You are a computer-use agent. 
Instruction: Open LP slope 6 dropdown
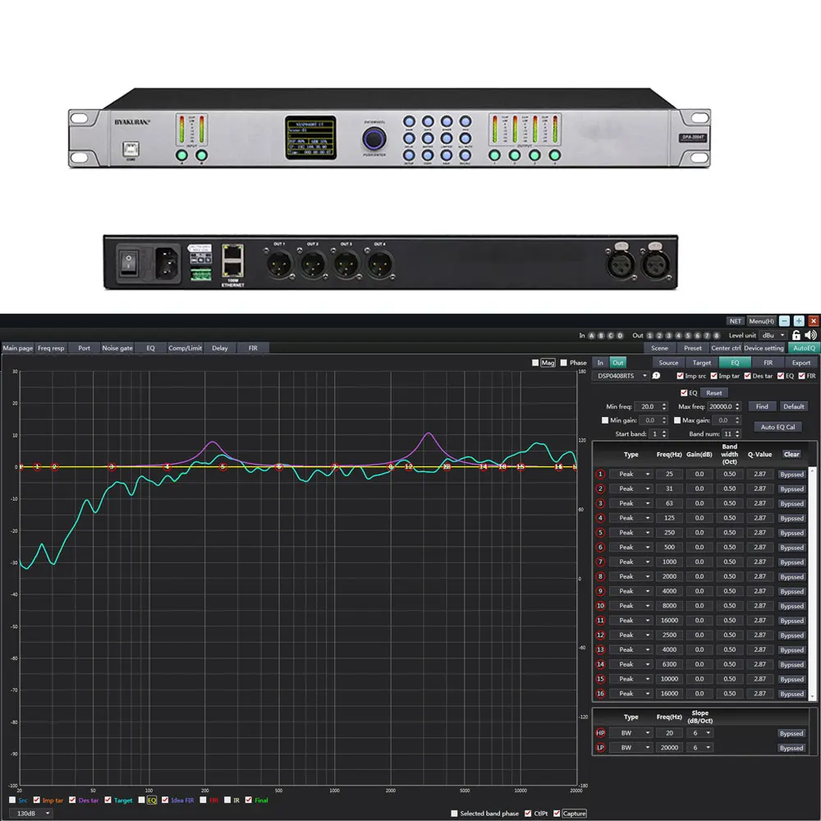700,748
